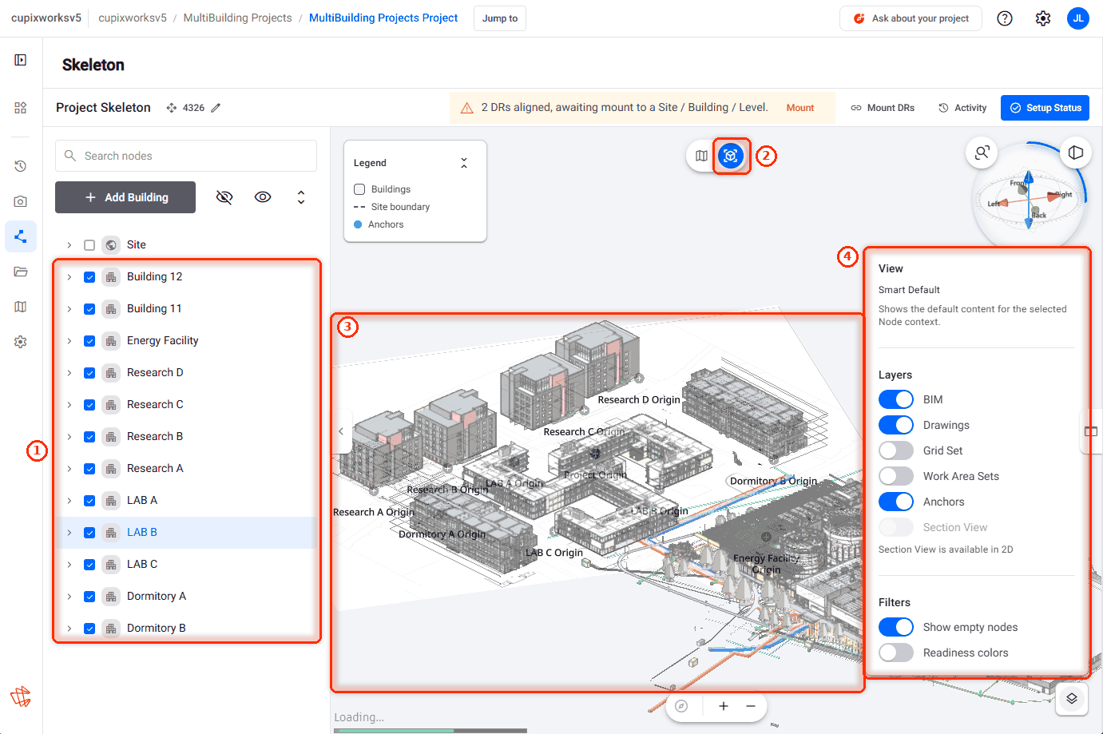Click the zoom-to-fit search icon in viewport
1103x734 pixels.
(982, 152)
